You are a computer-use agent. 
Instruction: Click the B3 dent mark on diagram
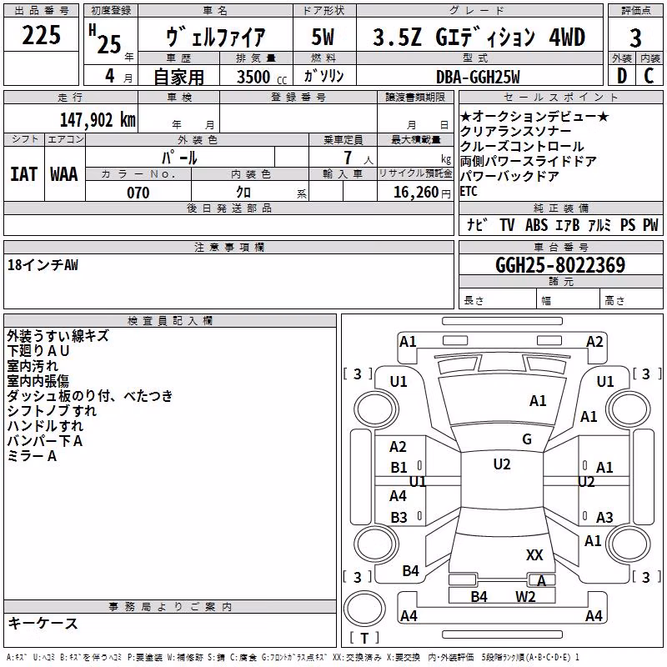(399, 517)
